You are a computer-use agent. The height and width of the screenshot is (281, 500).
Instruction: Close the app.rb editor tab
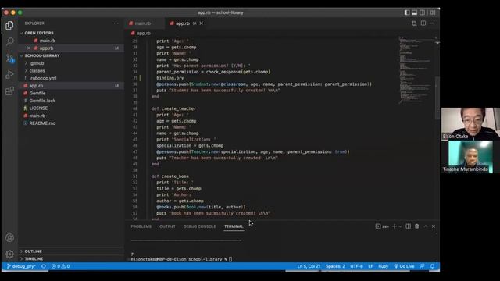tap(202, 23)
